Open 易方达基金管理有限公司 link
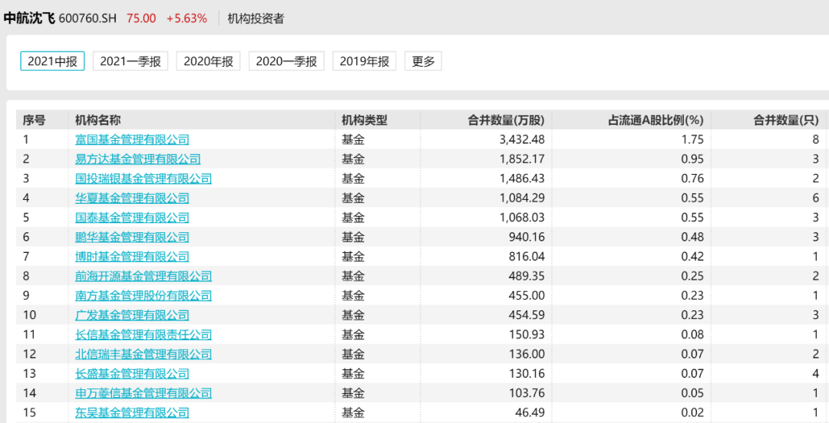Viewport: 829px width, 423px height. 138,159
